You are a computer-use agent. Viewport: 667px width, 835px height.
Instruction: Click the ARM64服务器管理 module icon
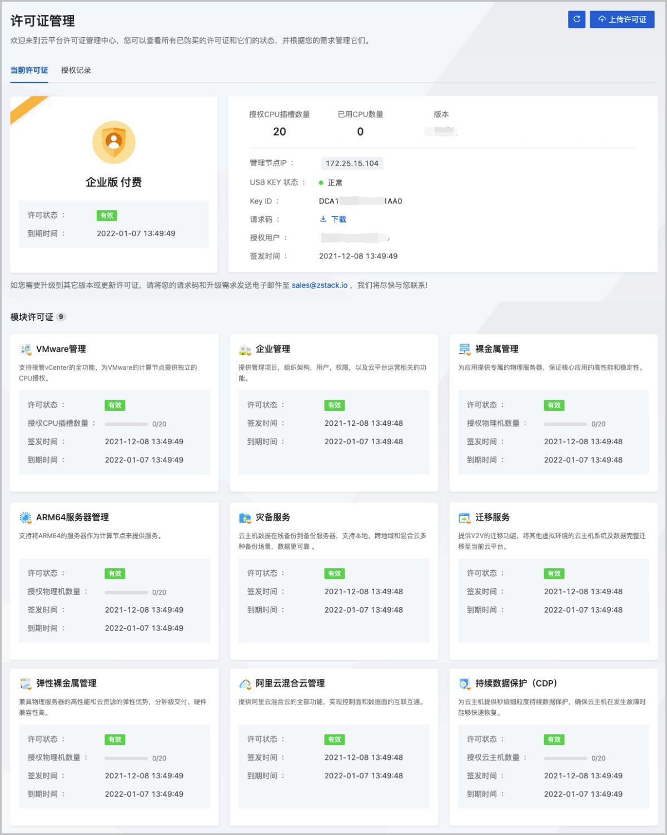tap(25, 517)
